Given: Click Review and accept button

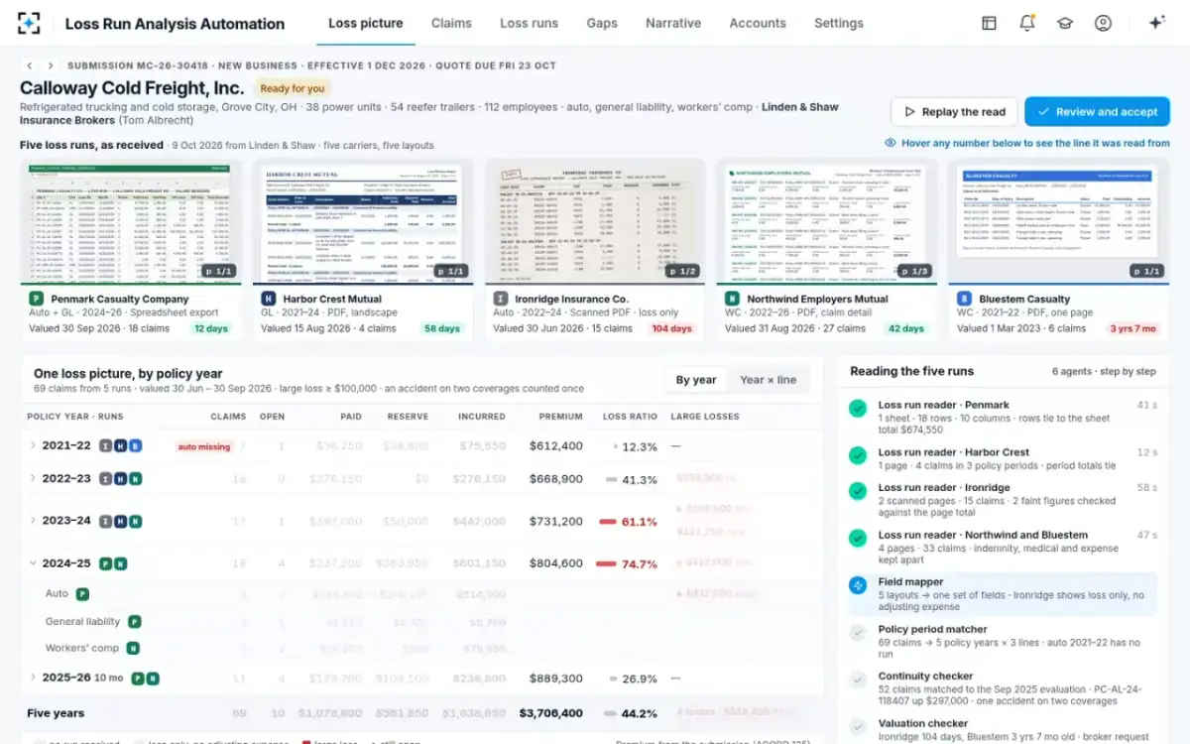Looking at the screenshot, I should pyautogui.click(x=1097, y=112).
